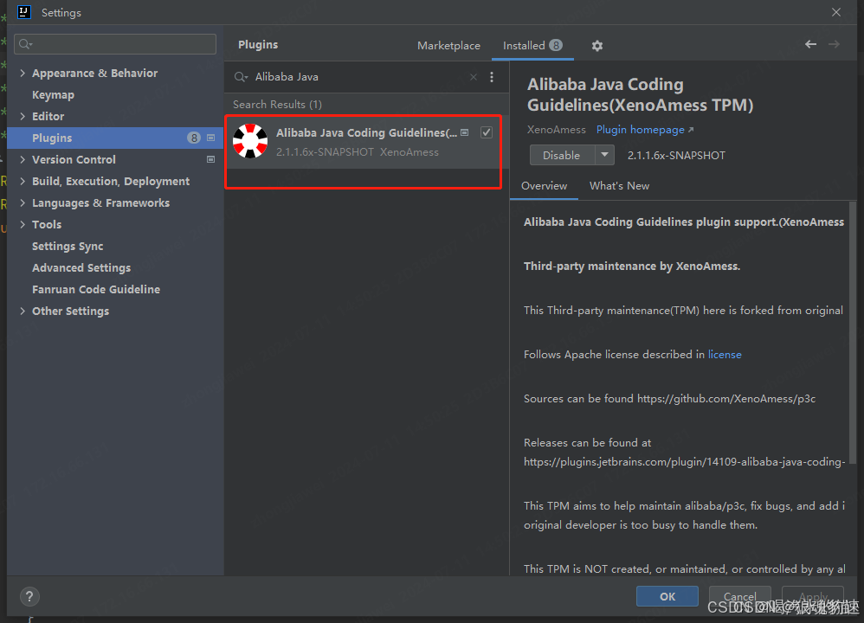
Task: Switch to the Marketplace tab
Action: click(448, 46)
